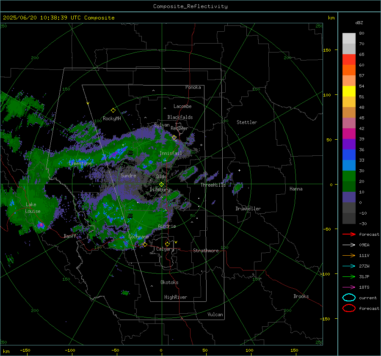Select the bright green 30 dBZ swatch

(x=349, y=176)
